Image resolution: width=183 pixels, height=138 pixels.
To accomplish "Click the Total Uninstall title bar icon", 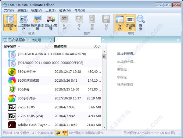I will coord(5,5).
